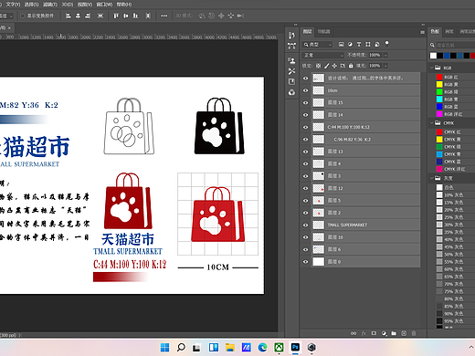Open the layer filter type dropdown
The image size is (475, 356).
[x=317, y=45]
